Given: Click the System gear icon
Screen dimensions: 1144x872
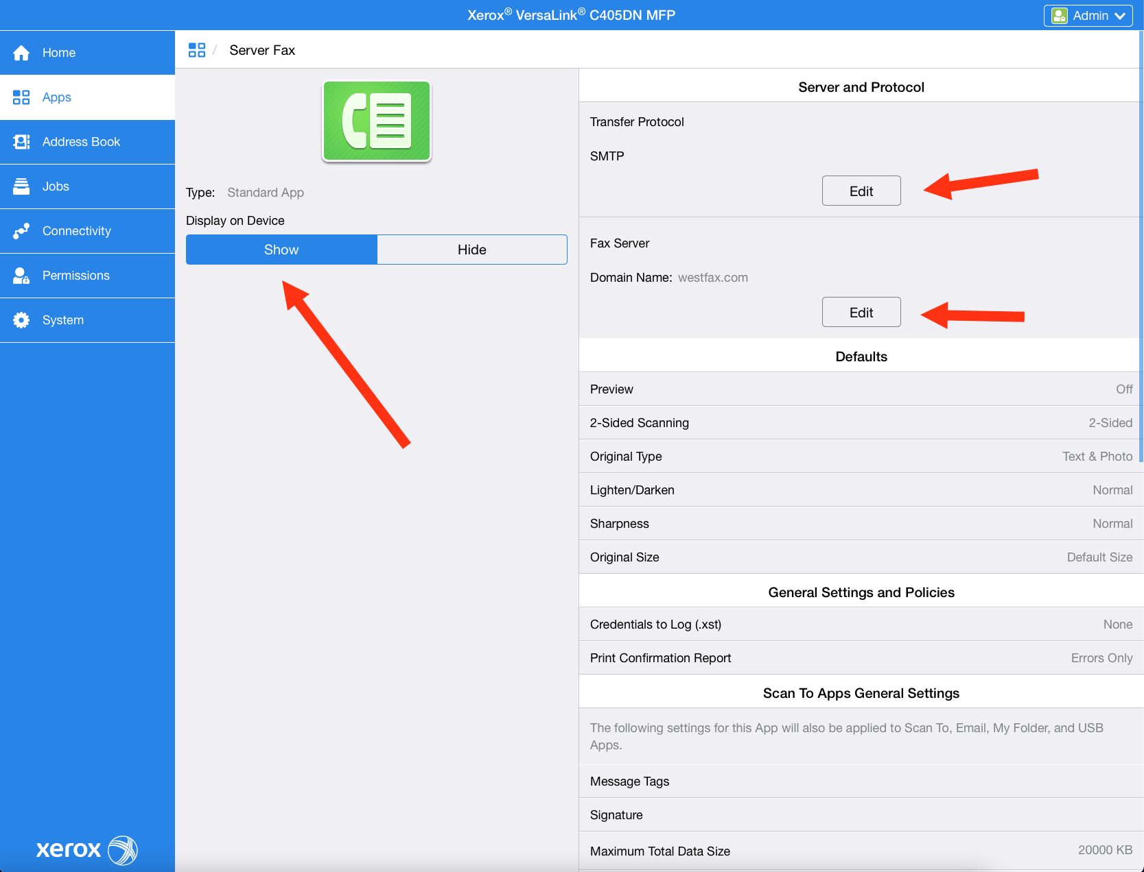Looking at the screenshot, I should pos(21,319).
